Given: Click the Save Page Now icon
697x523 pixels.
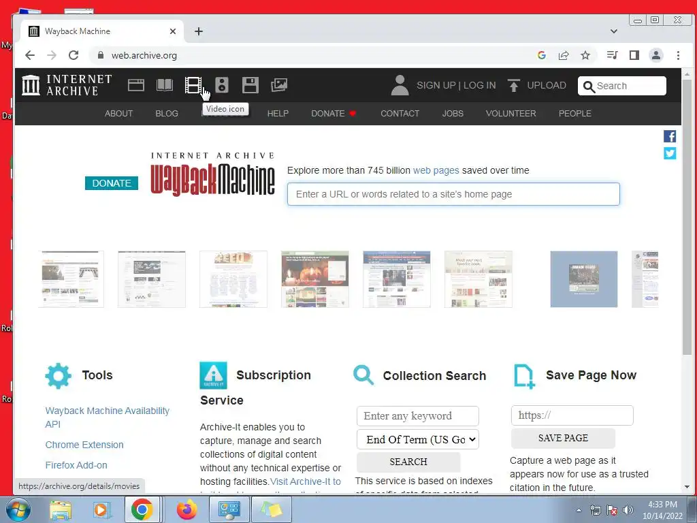Looking at the screenshot, I should point(525,376).
